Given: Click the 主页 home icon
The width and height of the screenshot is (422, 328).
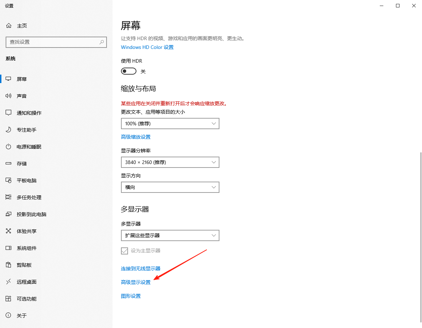Looking at the screenshot, I should (9, 26).
